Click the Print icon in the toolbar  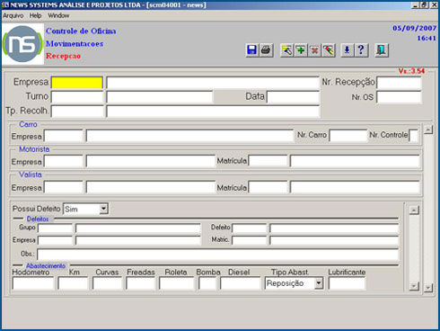(x=266, y=50)
